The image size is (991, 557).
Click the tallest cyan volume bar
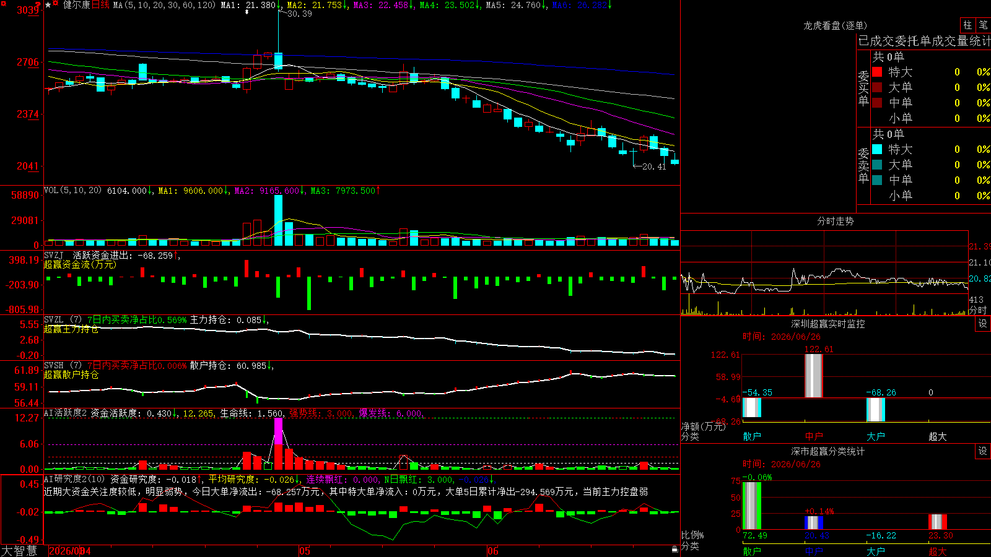coord(278,220)
